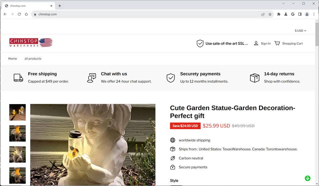Select the third product thumbnail
Image resolution: width=319 pixels, height=186 pixels.
click(x=18, y=154)
